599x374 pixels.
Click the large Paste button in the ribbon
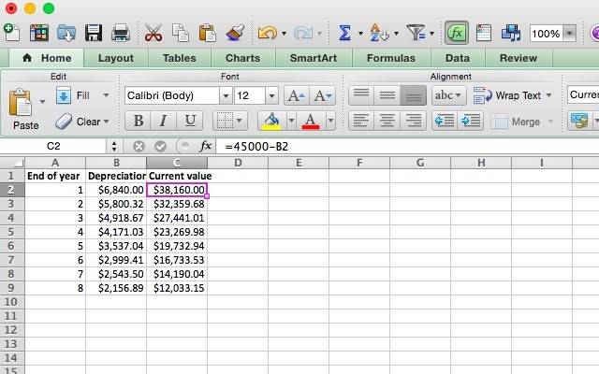click(x=21, y=108)
